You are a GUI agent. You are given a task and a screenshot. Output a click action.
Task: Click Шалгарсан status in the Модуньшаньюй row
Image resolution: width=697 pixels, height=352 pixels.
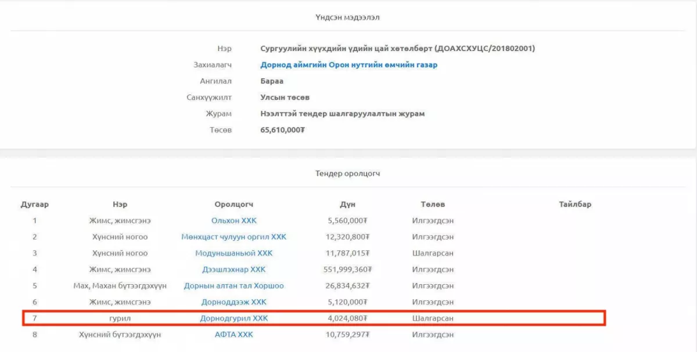[x=433, y=253]
